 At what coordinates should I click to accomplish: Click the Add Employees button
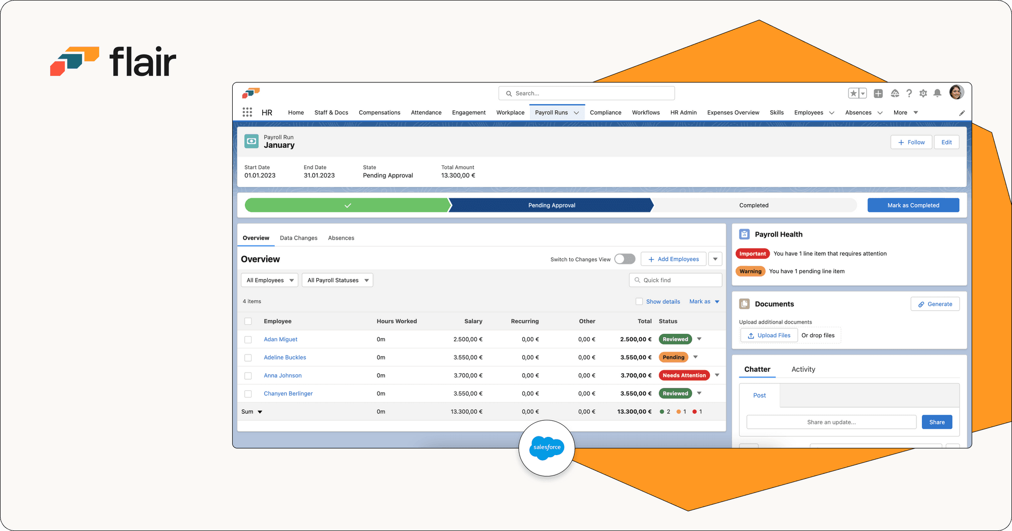click(x=673, y=259)
